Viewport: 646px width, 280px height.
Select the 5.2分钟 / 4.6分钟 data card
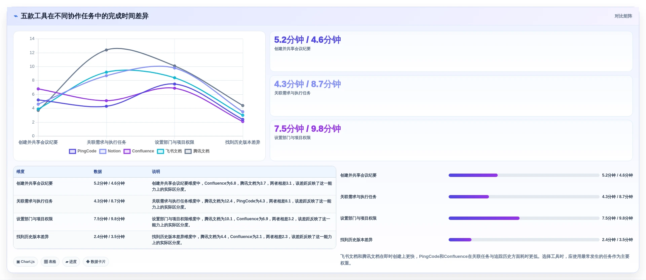(x=451, y=51)
